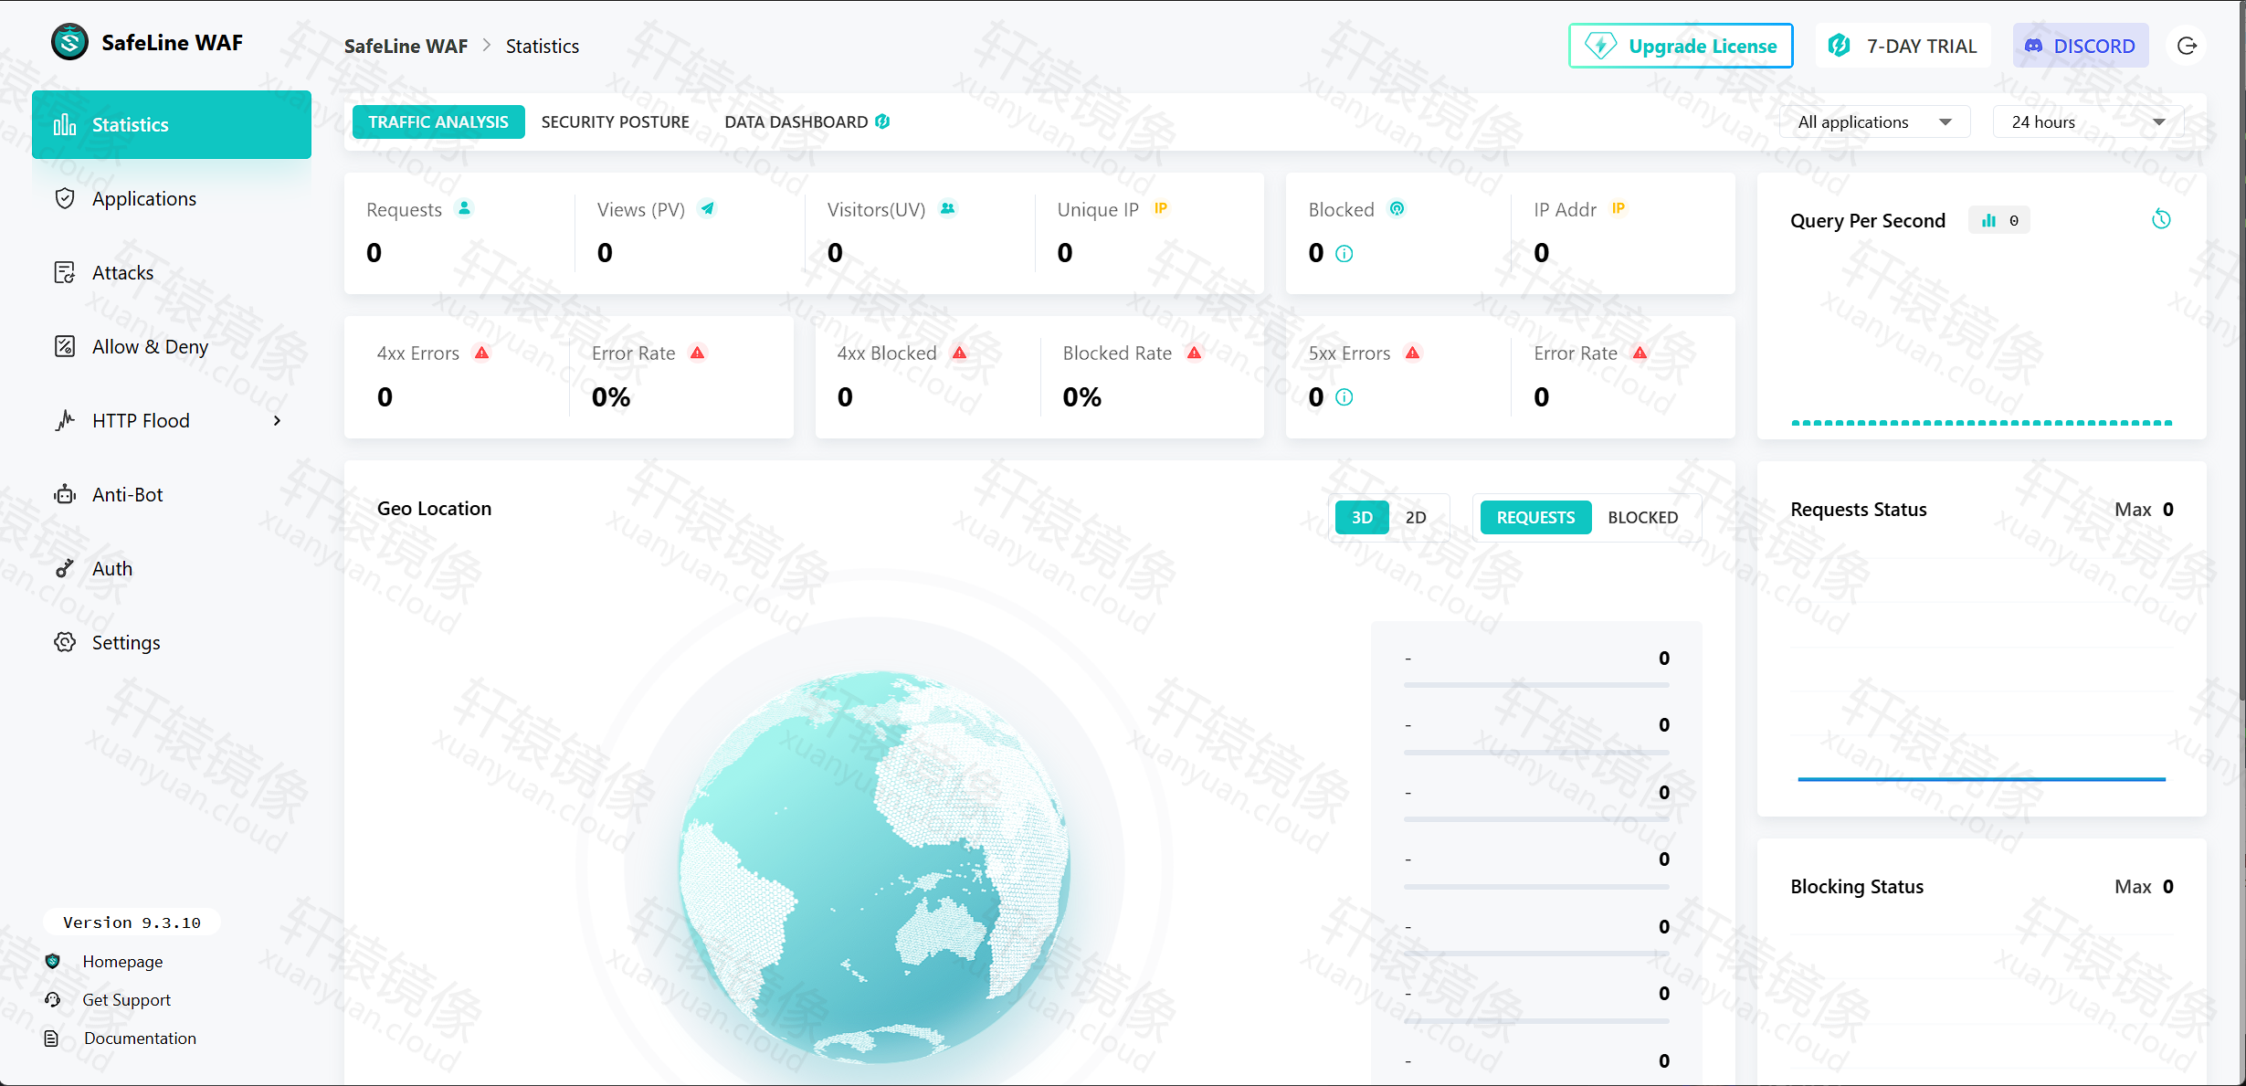Image resolution: width=2246 pixels, height=1086 pixels.
Task: Click the info icon next to Blocked value
Action: pyautogui.click(x=1344, y=254)
